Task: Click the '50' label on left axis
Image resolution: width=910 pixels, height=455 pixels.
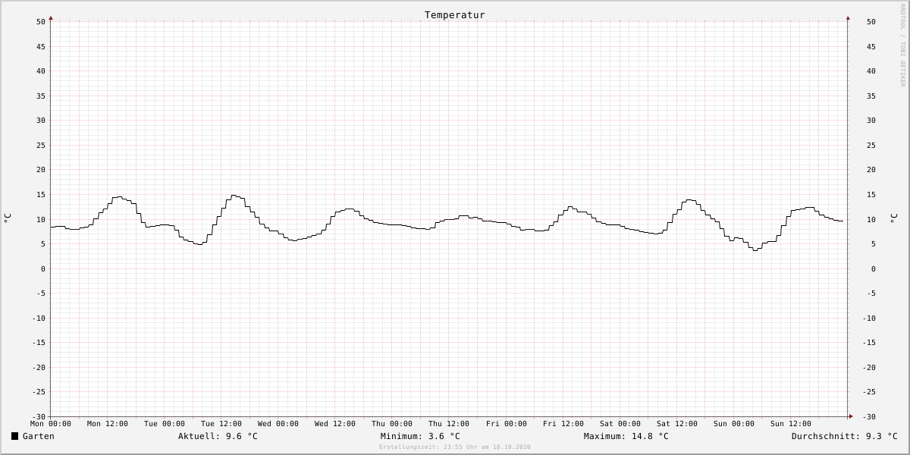Action: coord(41,22)
